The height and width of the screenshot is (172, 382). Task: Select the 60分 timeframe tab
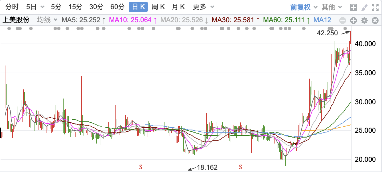(117, 7)
